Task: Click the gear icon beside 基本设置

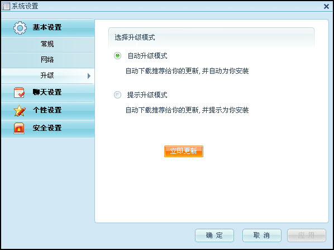Action: click(x=20, y=28)
